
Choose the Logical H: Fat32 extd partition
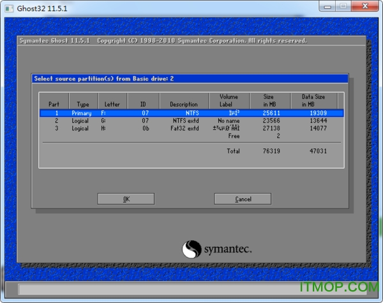191,128
